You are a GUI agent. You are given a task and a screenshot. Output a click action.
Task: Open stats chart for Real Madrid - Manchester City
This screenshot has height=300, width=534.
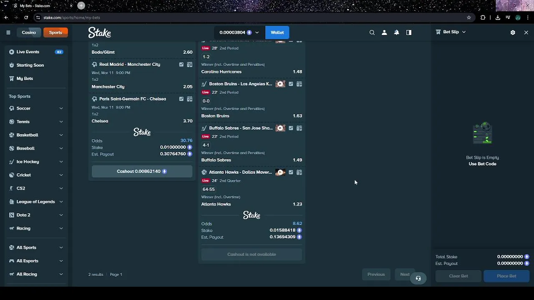tap(181, 65)
